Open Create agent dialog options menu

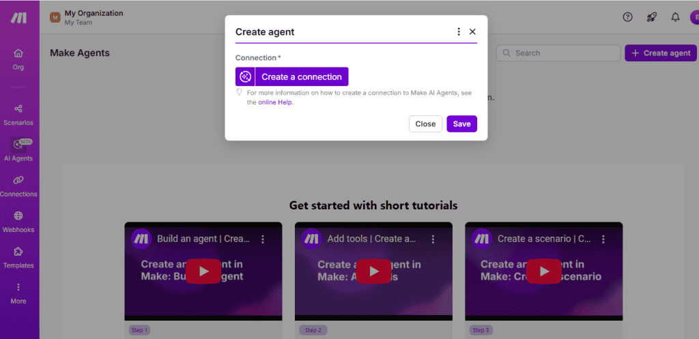tap(459, 31)
